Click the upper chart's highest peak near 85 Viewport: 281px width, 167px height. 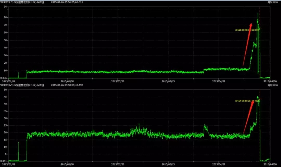[258, 14]
